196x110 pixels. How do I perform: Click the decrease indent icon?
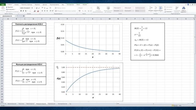pyautogui.click(x=50, y=11)
